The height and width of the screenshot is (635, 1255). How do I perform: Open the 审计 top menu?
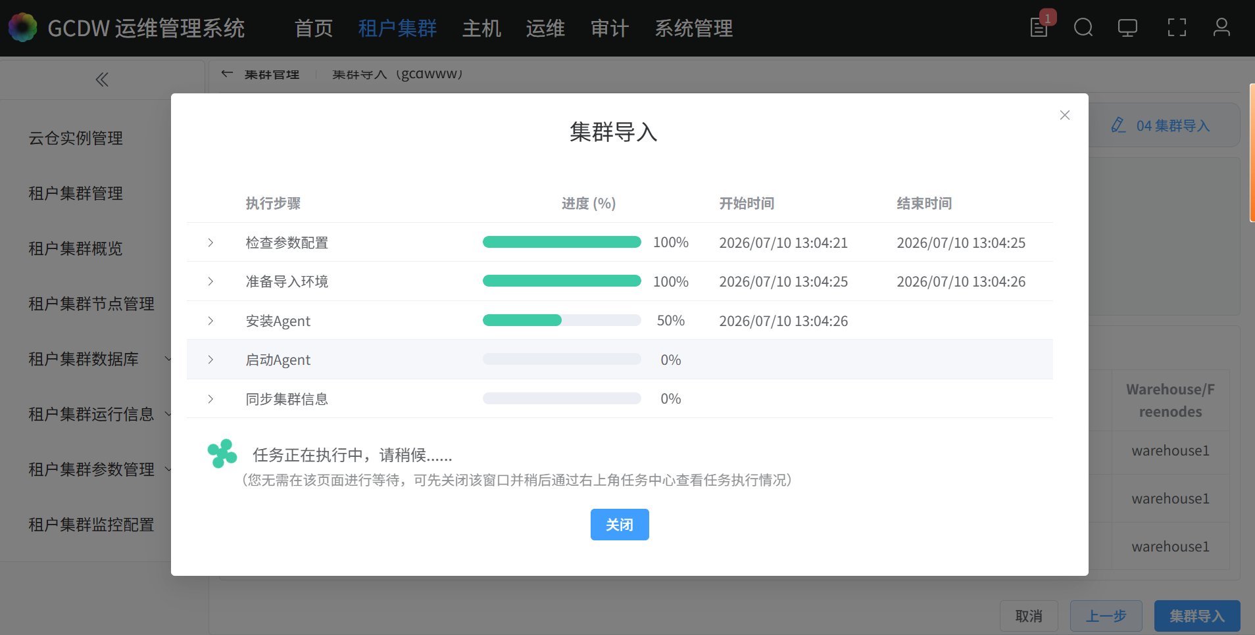610,28
